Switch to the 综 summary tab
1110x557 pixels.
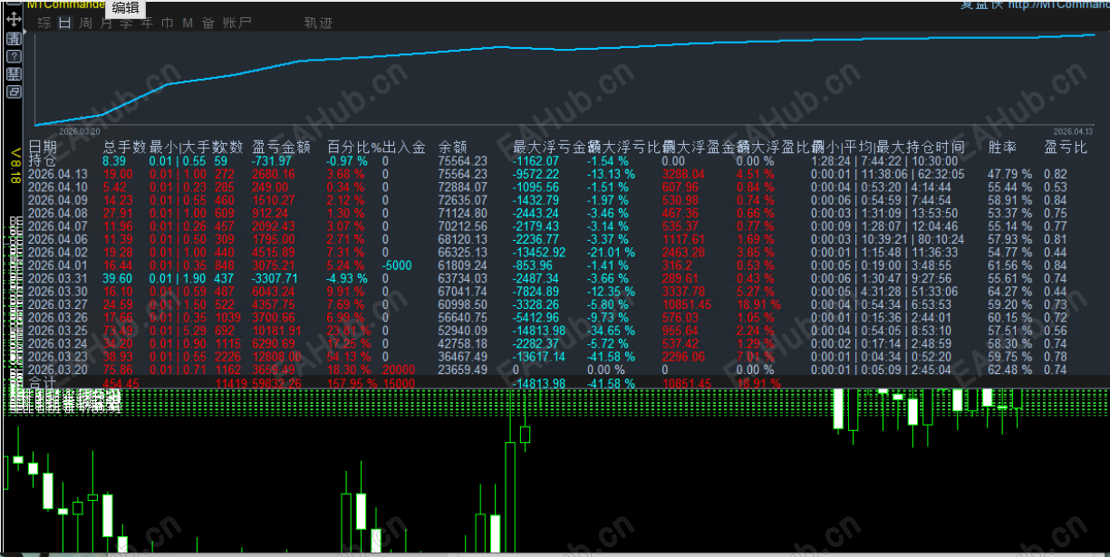[43, 24]
